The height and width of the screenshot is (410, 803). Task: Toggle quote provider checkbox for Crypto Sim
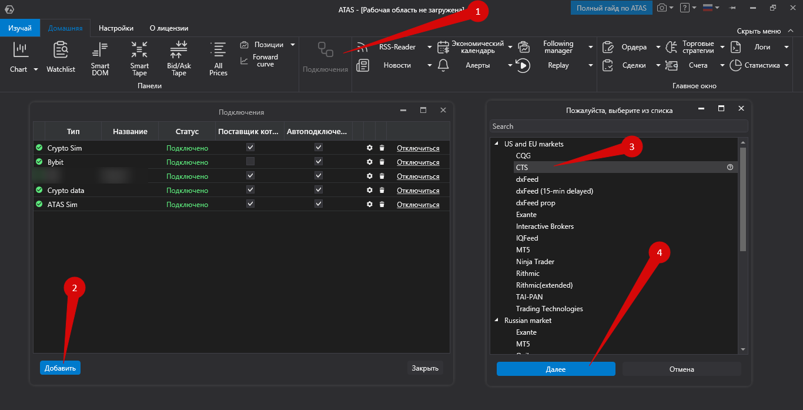click(250, 148)
